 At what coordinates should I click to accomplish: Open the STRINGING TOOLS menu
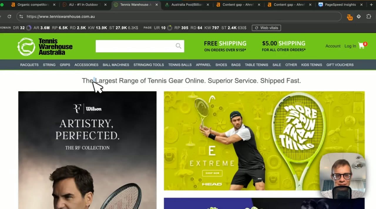click(x=149, y=65)
